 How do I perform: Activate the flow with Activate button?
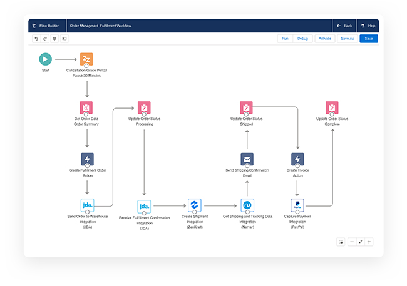pyautogui.click(x=325, y=39)
